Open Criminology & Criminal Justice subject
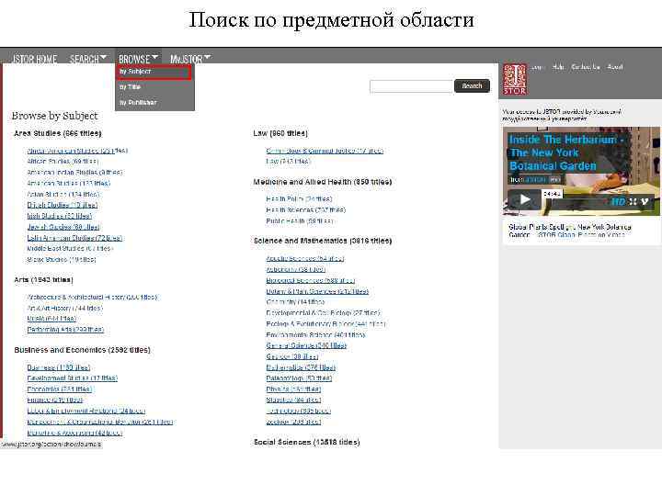The height and width of the screenshot is (496, 662). click(325, 151)
